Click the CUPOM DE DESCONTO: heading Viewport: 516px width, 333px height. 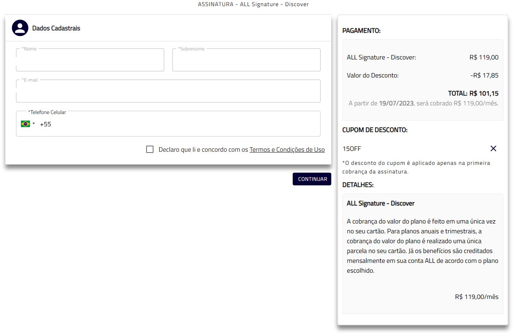pyautogui.click(x=375, y=130)
